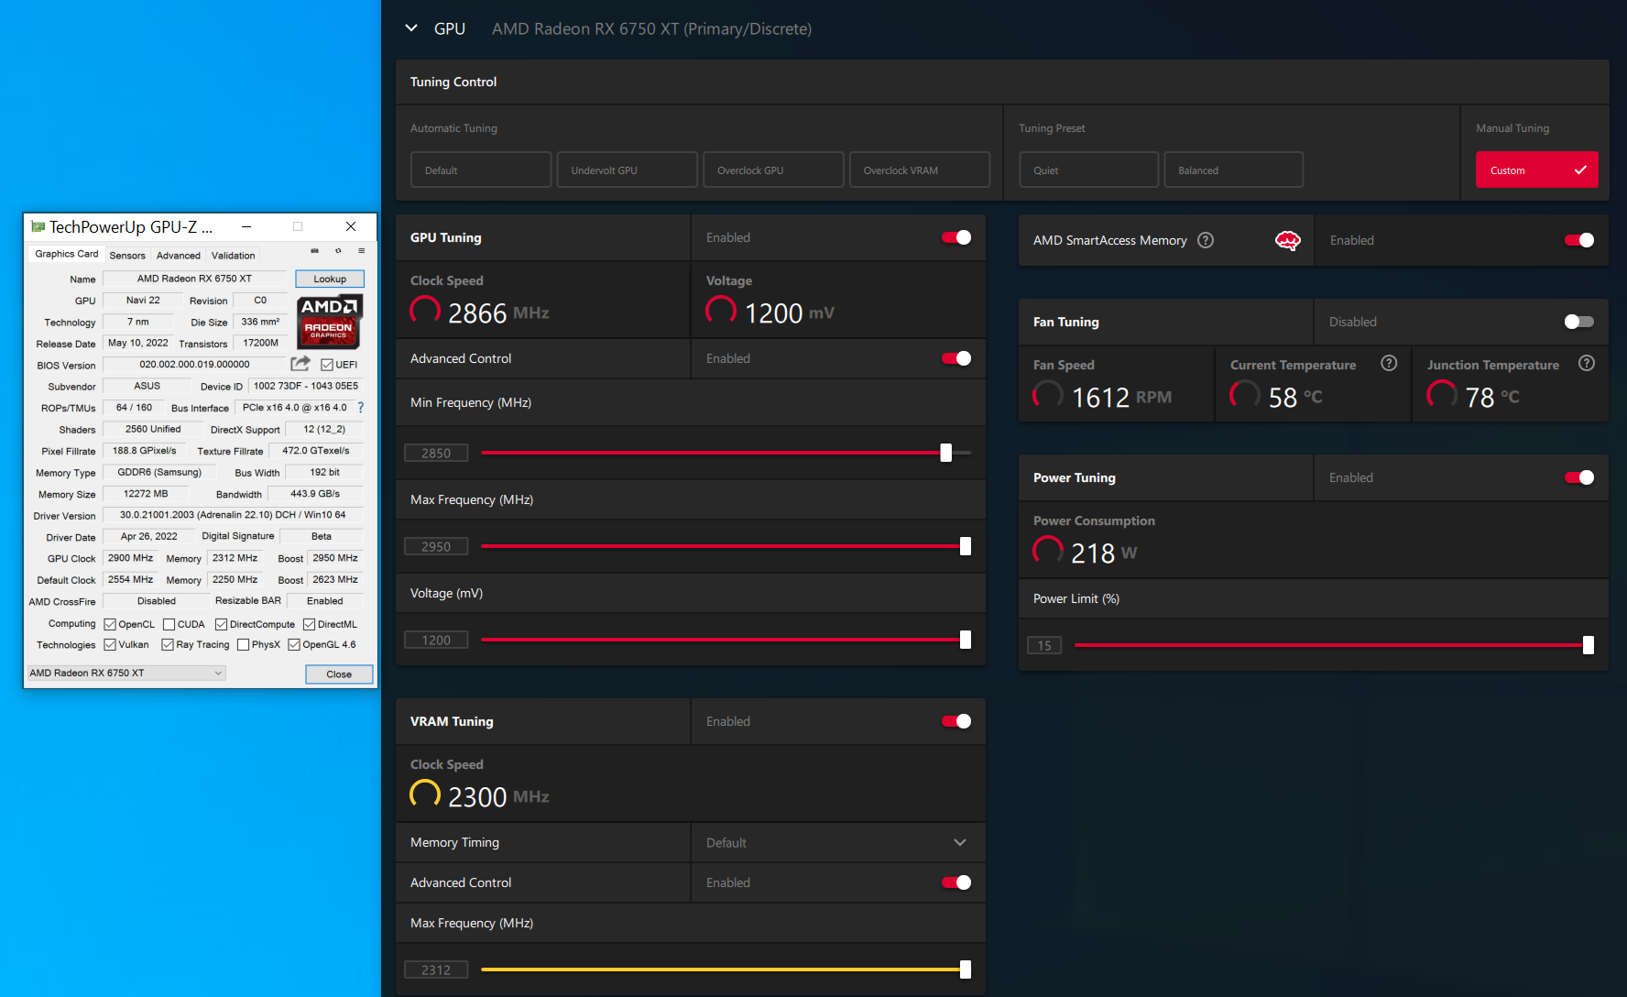The width and height of the screenshot is (1627, 997).
Task: Open the Memory Timing dropdown
Action: 837,842
